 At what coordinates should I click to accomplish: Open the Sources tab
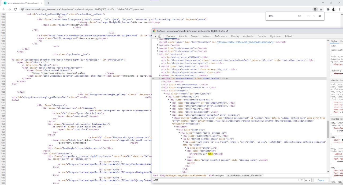(195, 36)
